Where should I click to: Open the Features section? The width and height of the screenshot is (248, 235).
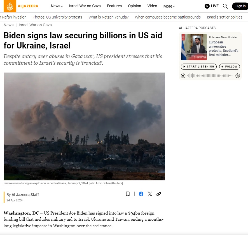(x=114, y=6)
